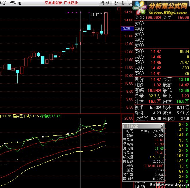The image size is (190, 188).
Task: Click the 广州药业 popup title bar
Action: click(143, 126)
